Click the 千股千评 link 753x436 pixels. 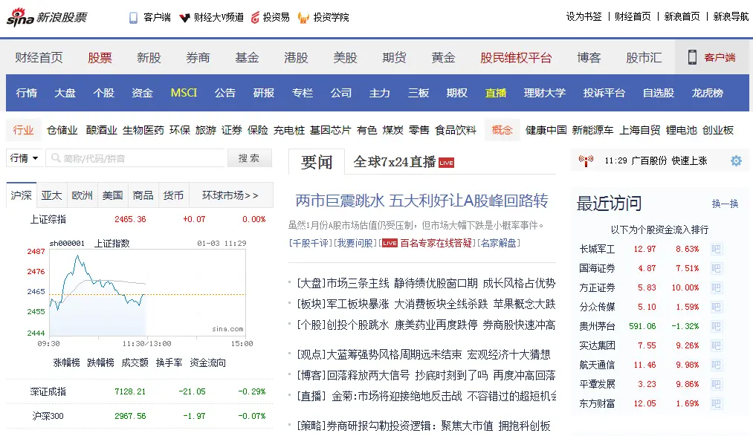[310, 243]
